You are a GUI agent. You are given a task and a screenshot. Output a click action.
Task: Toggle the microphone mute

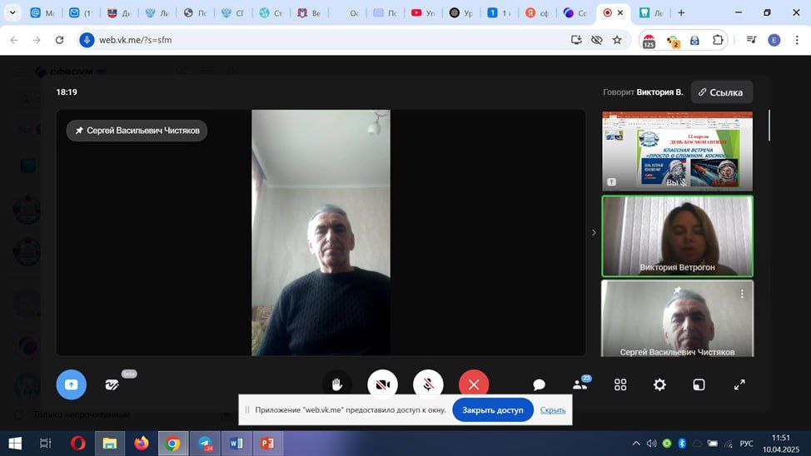click(x=428, y=384)
